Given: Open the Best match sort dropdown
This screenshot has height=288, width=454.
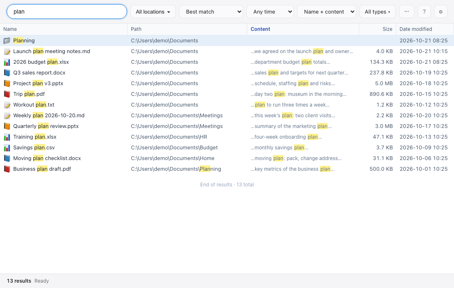Looking at the screenshot, I should (x=211, y=12).
